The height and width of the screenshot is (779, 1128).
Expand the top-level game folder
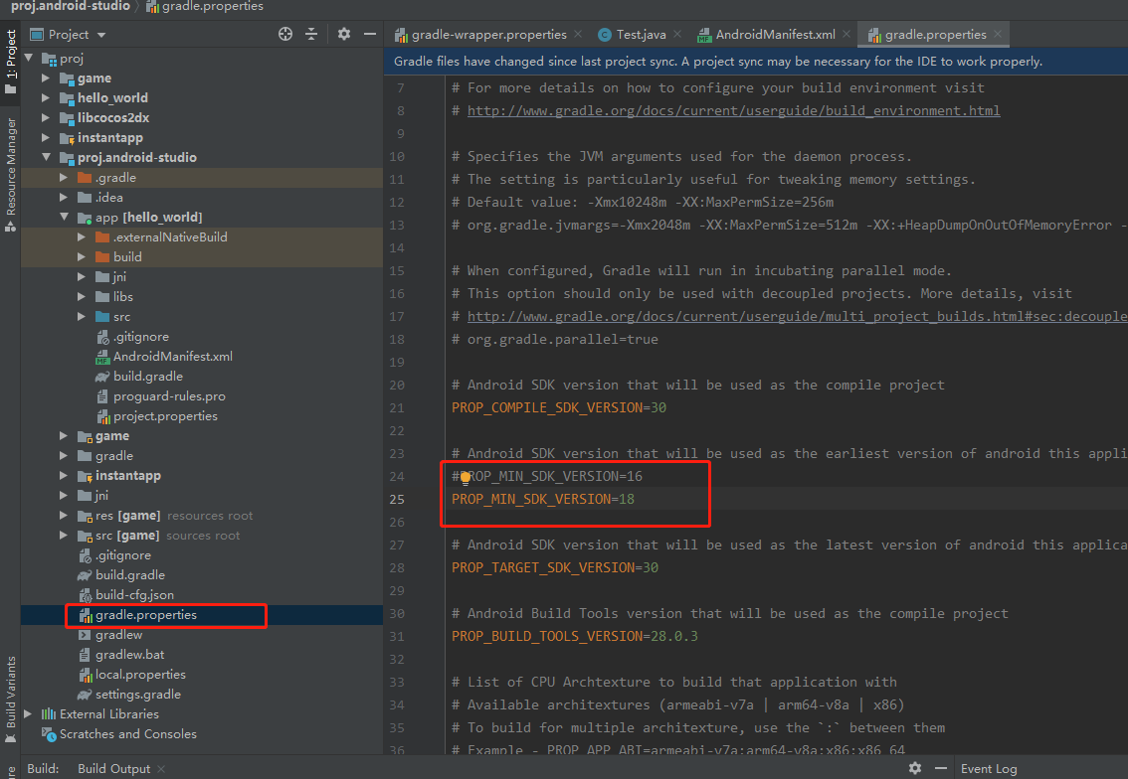tap(46, 78)
